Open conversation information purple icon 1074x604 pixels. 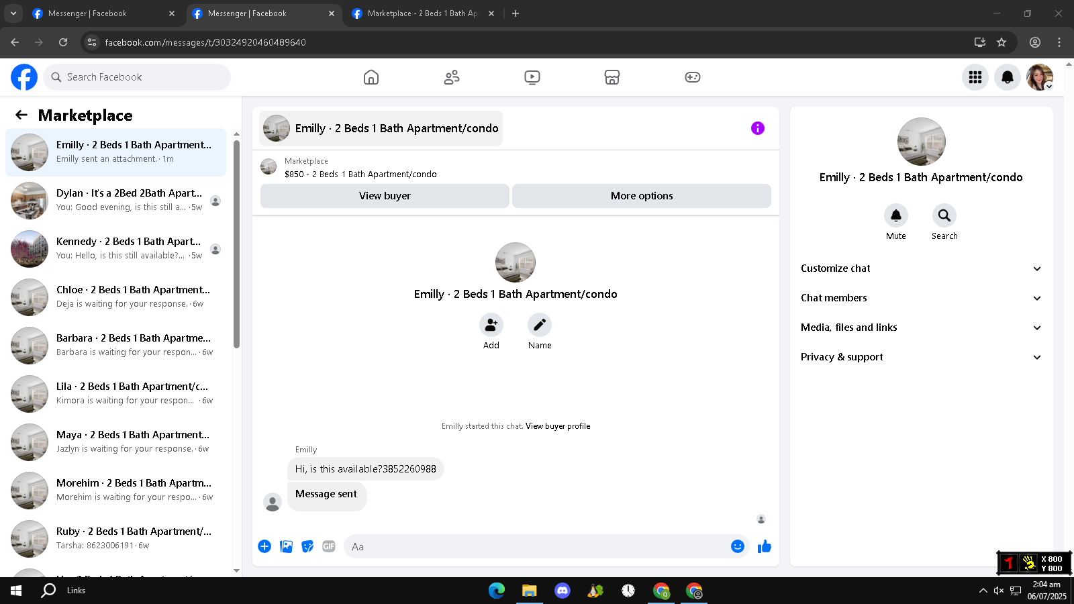(758, 128)
